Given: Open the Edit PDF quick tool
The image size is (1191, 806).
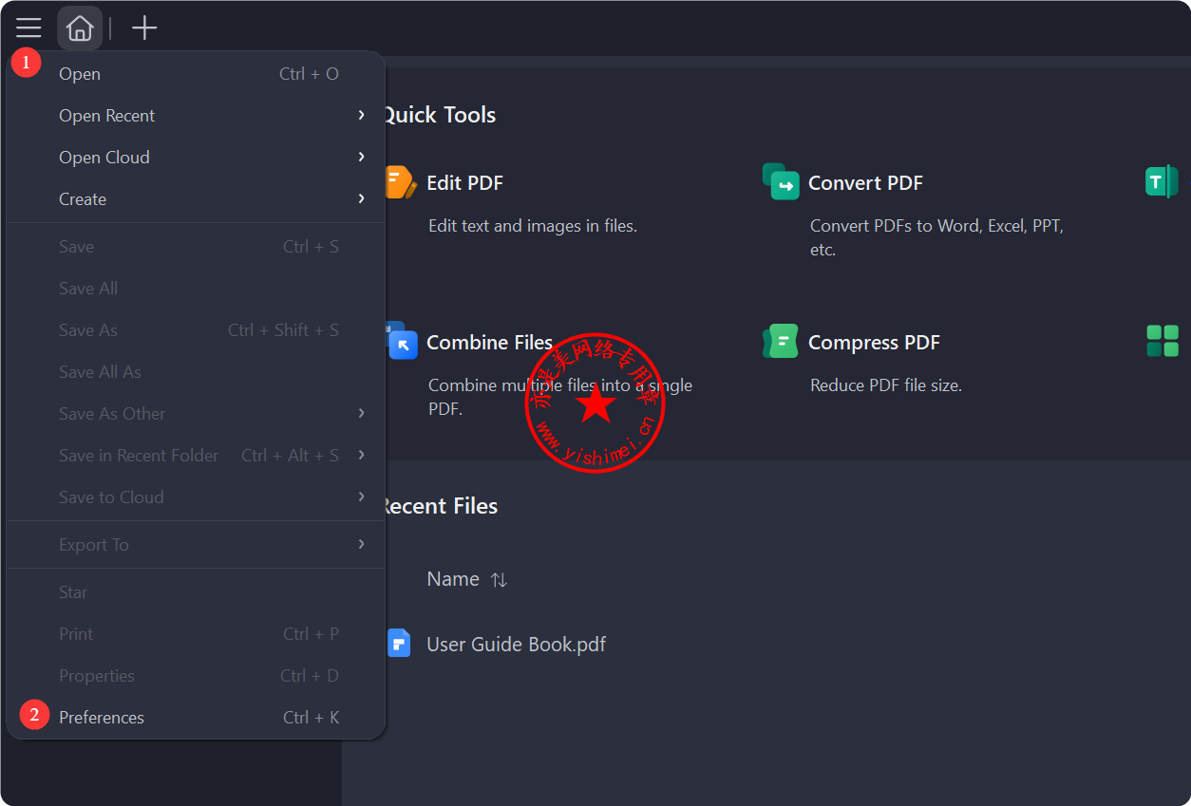Looking at the screenshot, I should pos(464,183).
